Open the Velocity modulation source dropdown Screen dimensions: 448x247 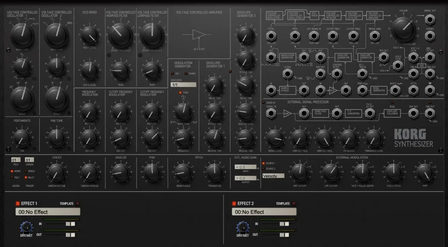pos(273,176)
